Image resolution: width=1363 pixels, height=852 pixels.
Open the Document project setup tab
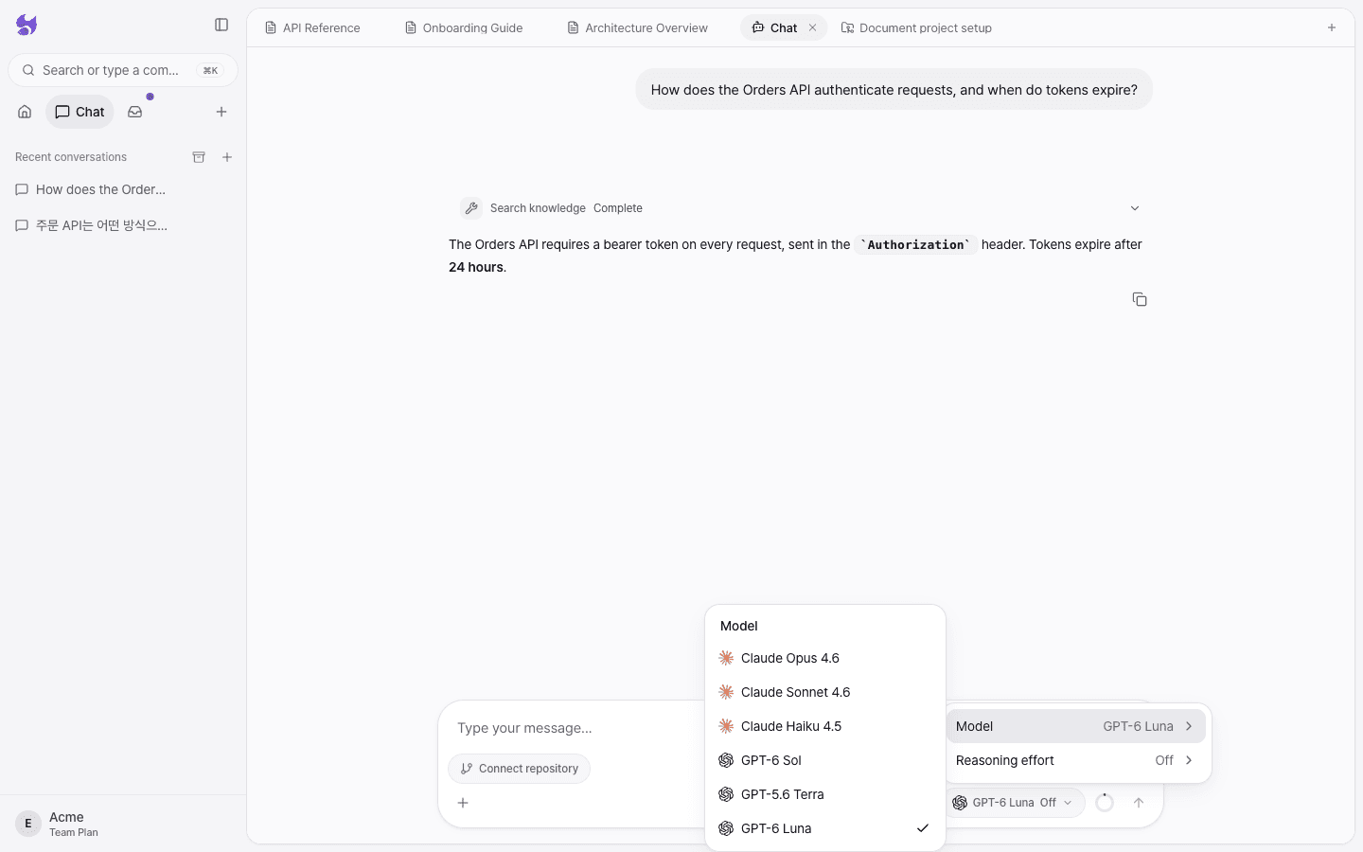point(916,27)
